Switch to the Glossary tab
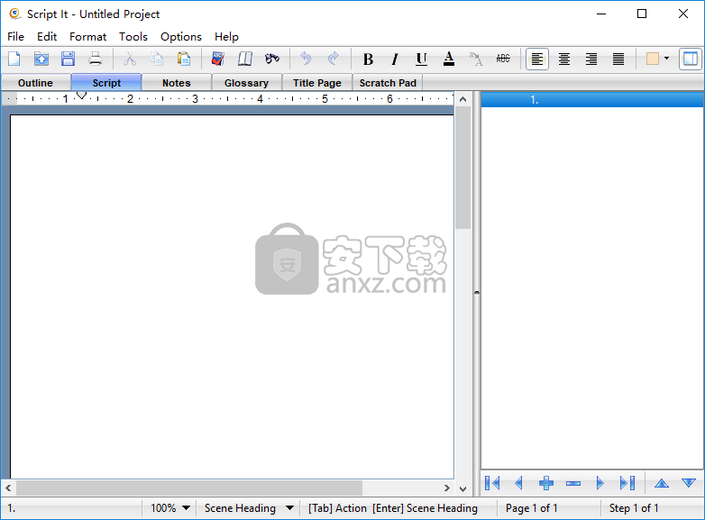705x520 pixels. point(246,83)
